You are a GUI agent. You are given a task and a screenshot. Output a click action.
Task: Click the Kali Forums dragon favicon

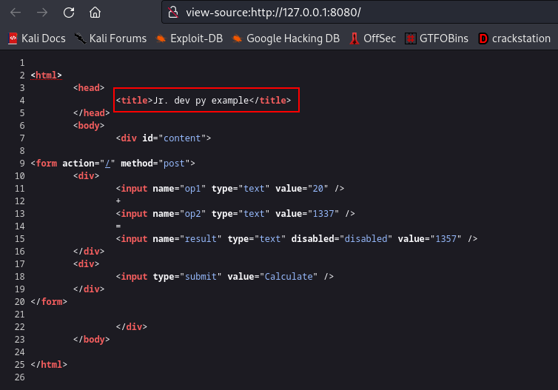click(80, 38)
